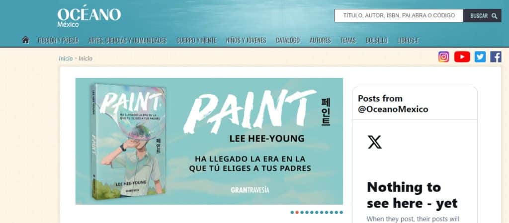Open the Twitter bird icon

click(480, 57)
